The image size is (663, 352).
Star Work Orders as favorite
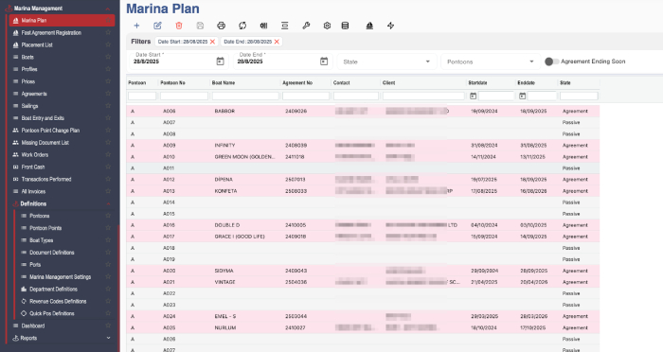tap(108, 154)
